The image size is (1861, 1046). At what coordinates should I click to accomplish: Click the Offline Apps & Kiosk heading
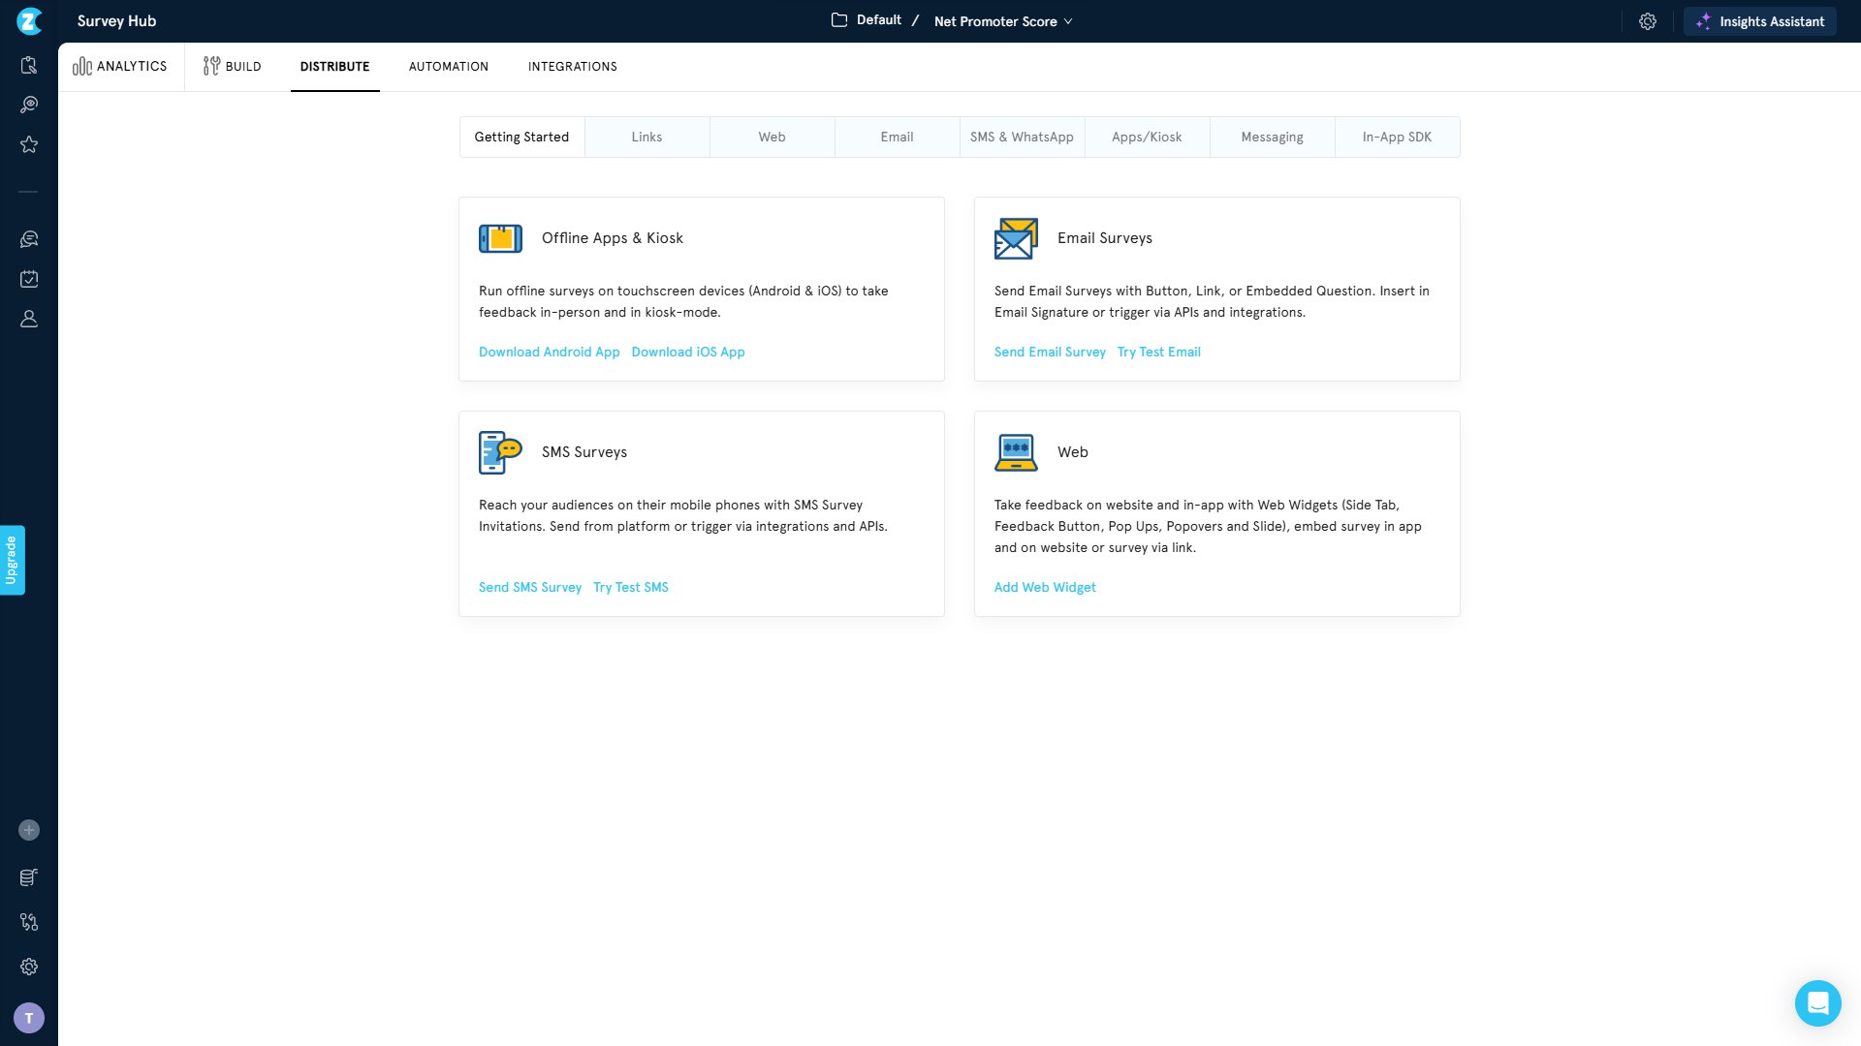click(612, 238)
